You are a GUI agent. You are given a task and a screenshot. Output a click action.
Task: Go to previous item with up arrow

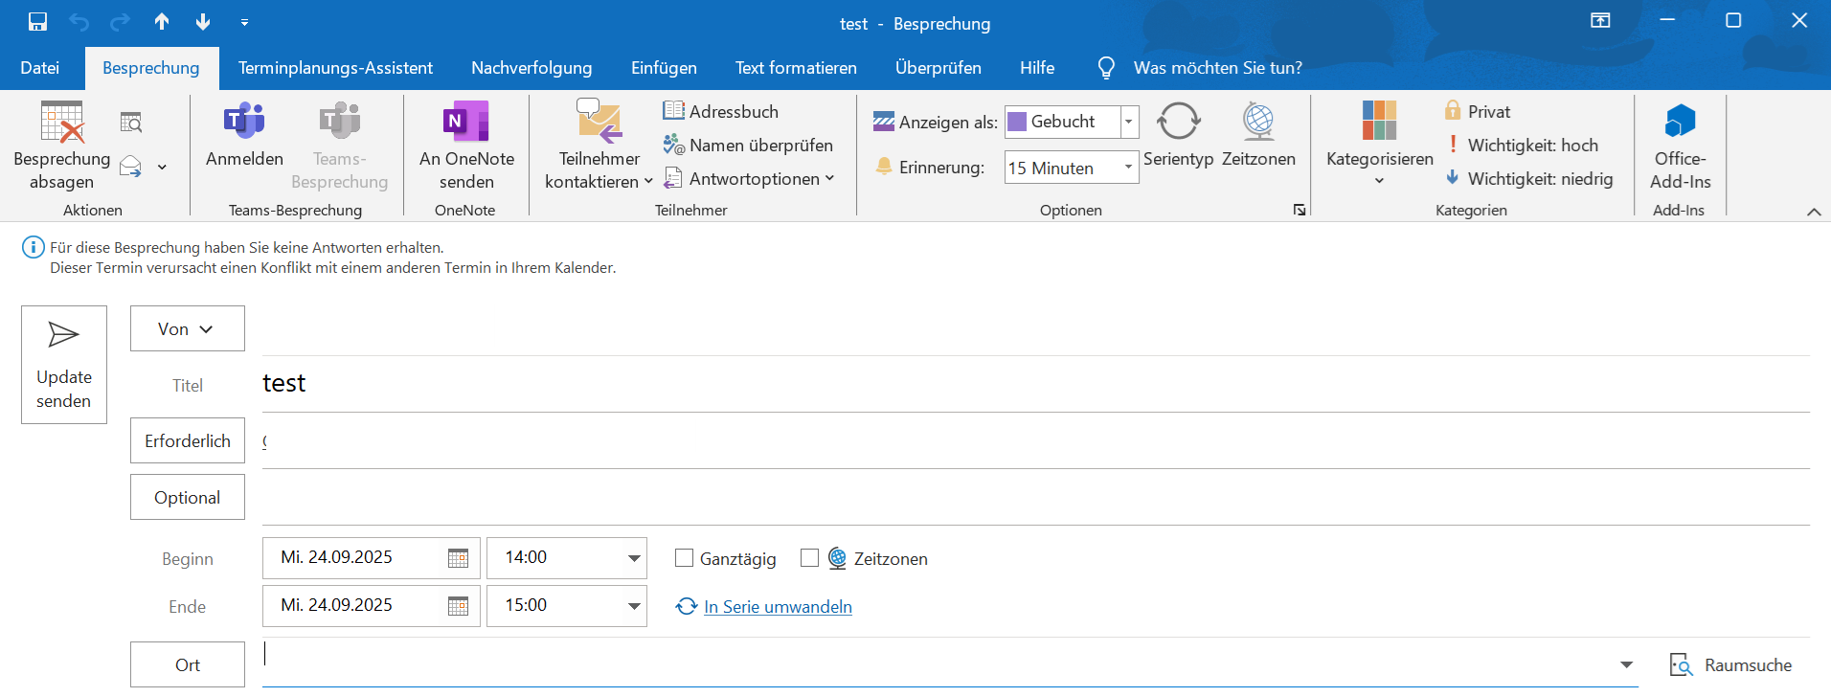[162, 21]
